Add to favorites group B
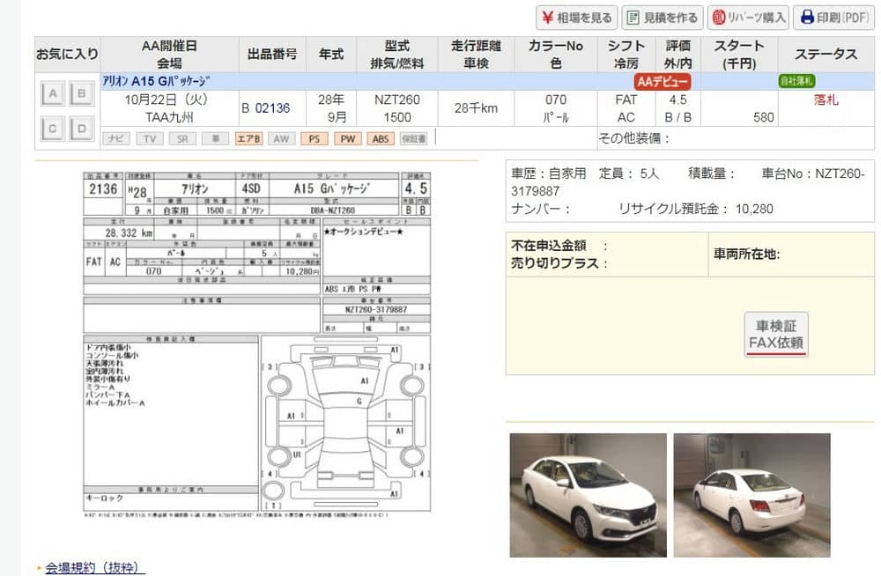Image resolution: width=881 pixels, height=576 pixels. tap(82, 94)
